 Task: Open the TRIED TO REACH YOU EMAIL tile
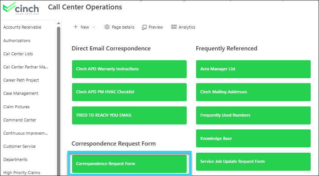(129, 115)
